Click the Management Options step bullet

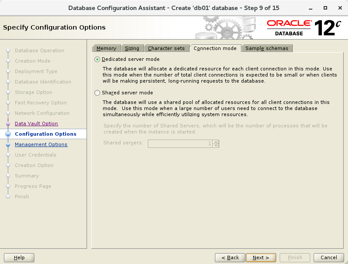pos(8,145)
